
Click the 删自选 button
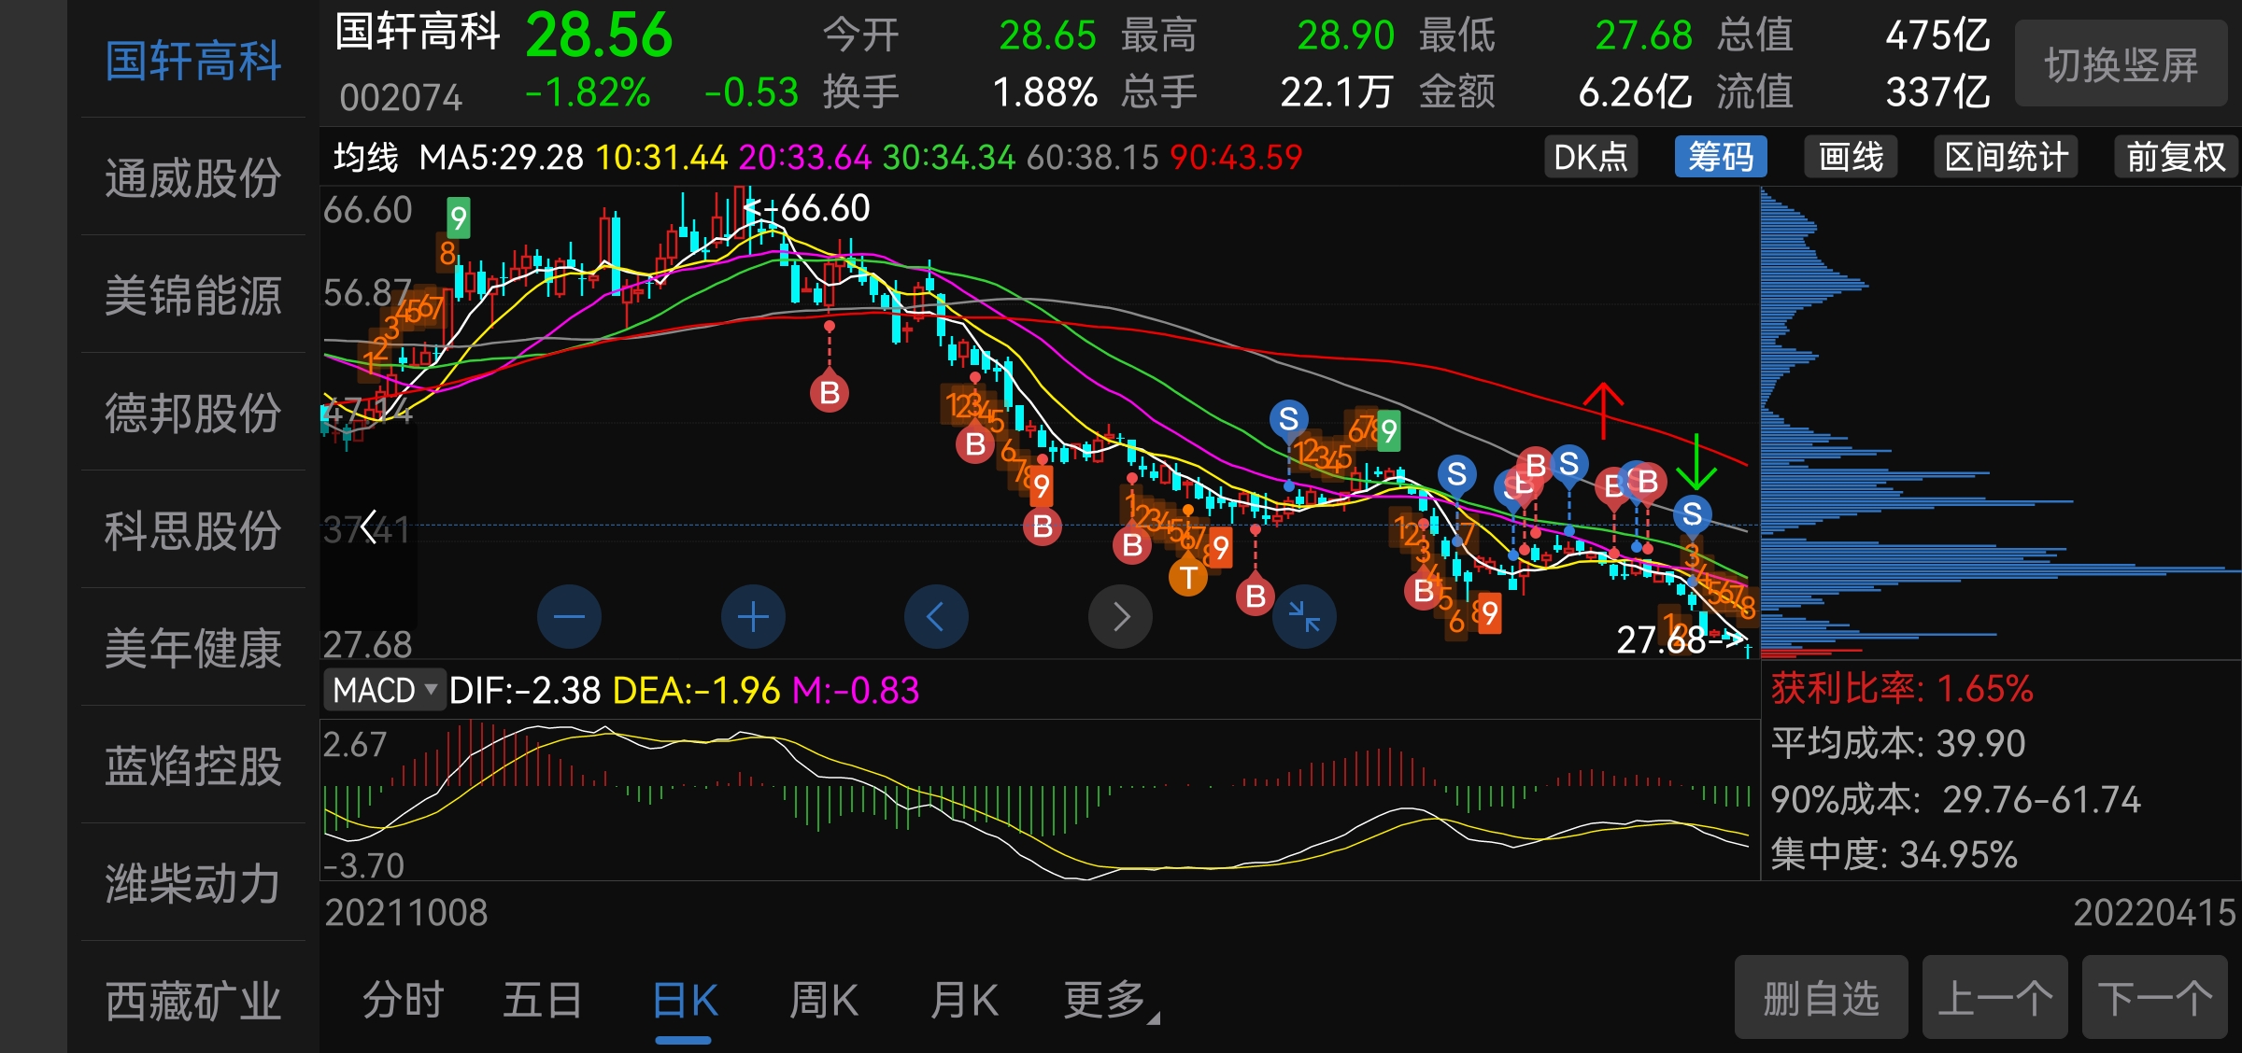pos(1820,998)
